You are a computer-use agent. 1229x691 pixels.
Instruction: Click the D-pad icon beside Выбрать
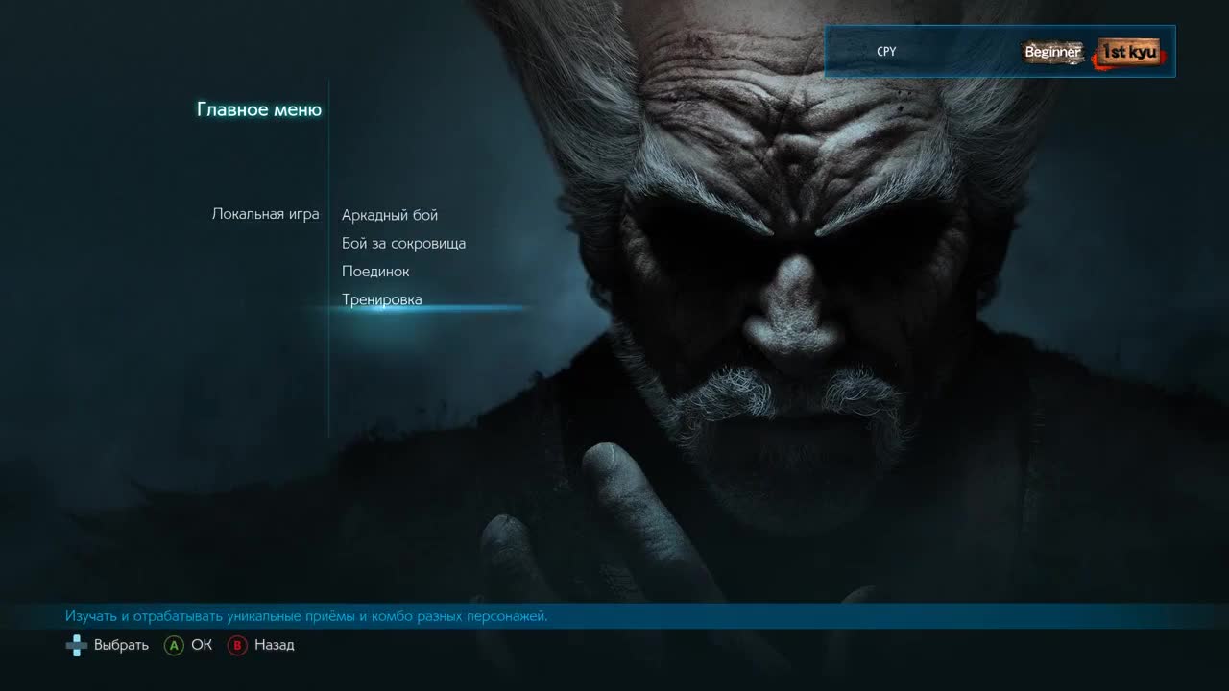76,646
